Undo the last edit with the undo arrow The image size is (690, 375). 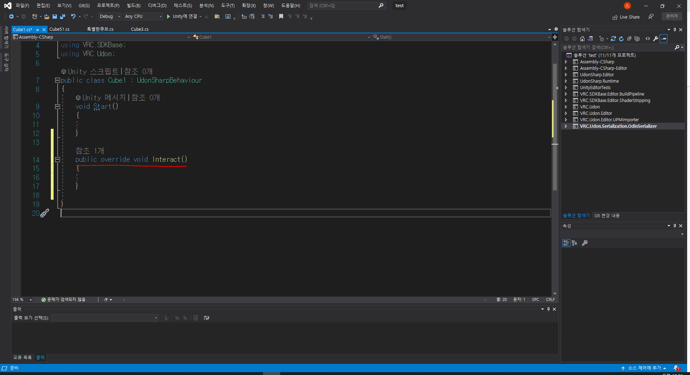[73, 16]
